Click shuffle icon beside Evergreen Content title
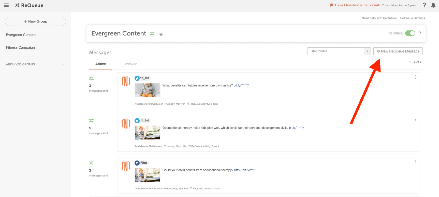 pyautogui.click(x=152, y=34)
